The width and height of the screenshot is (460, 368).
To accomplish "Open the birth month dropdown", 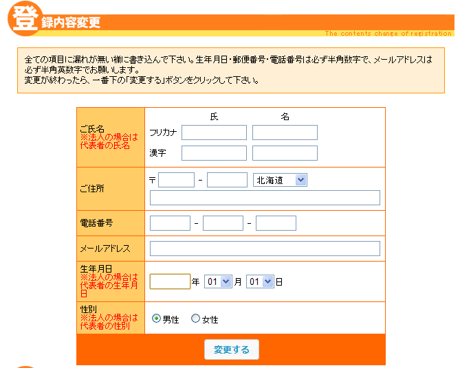I will [218, 281].
